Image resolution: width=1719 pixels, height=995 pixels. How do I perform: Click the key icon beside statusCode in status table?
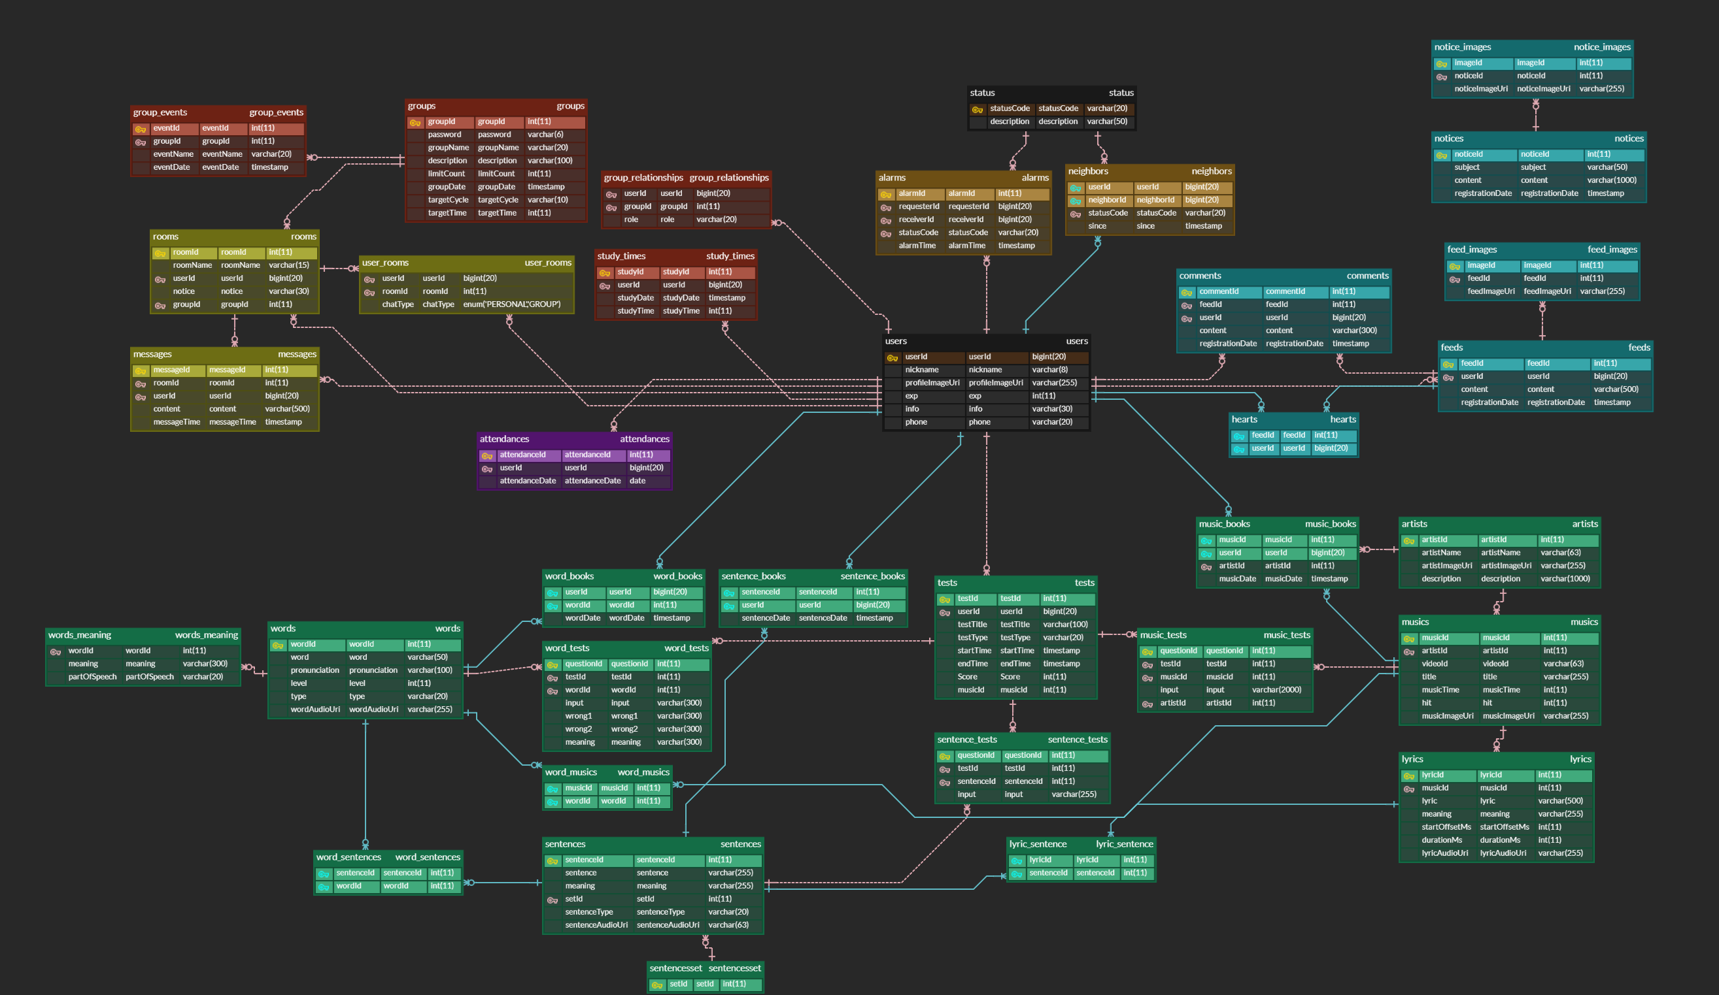(978, 110)
